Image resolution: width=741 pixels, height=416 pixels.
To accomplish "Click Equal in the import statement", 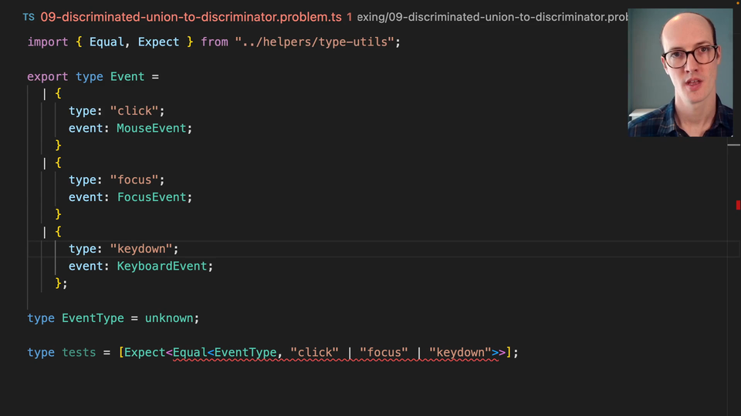I will point(107,42).
